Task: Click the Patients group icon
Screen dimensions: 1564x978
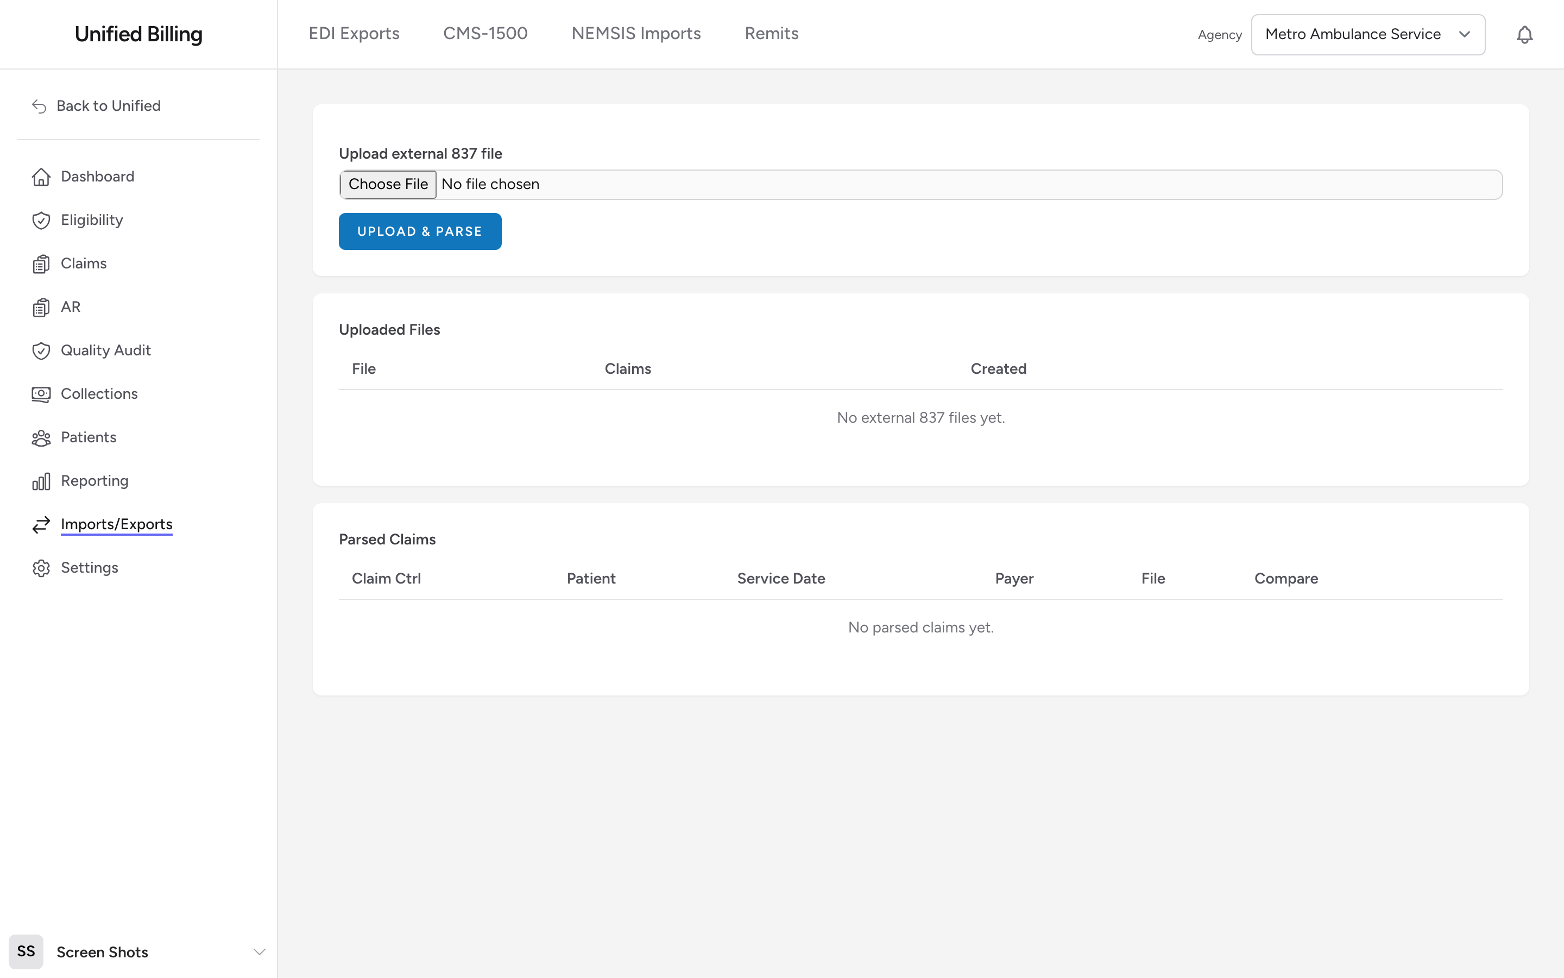Action: [41, 437]
